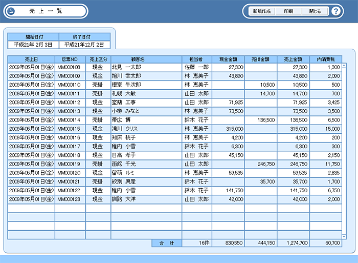Click the 内消費税 column header
The width and height of the screenshot is (358, 263).
tap(326, 59)
